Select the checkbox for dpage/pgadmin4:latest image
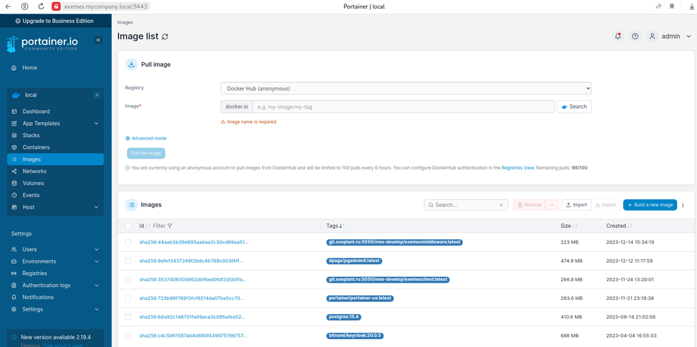Screen dimensions: 697x347 [x=128, y=261]
